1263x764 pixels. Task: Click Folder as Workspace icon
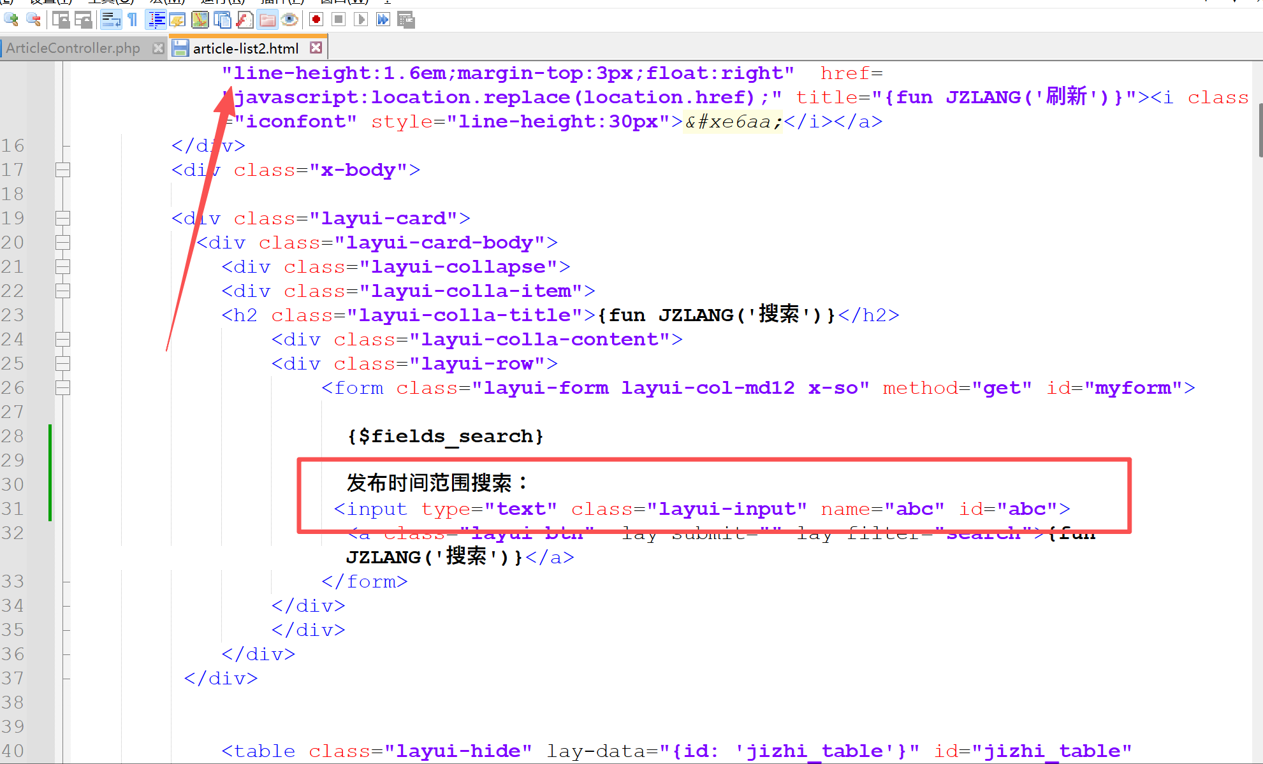click(267, 20)
